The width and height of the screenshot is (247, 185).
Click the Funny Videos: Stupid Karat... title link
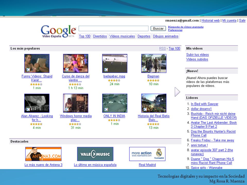coord(37,78)
